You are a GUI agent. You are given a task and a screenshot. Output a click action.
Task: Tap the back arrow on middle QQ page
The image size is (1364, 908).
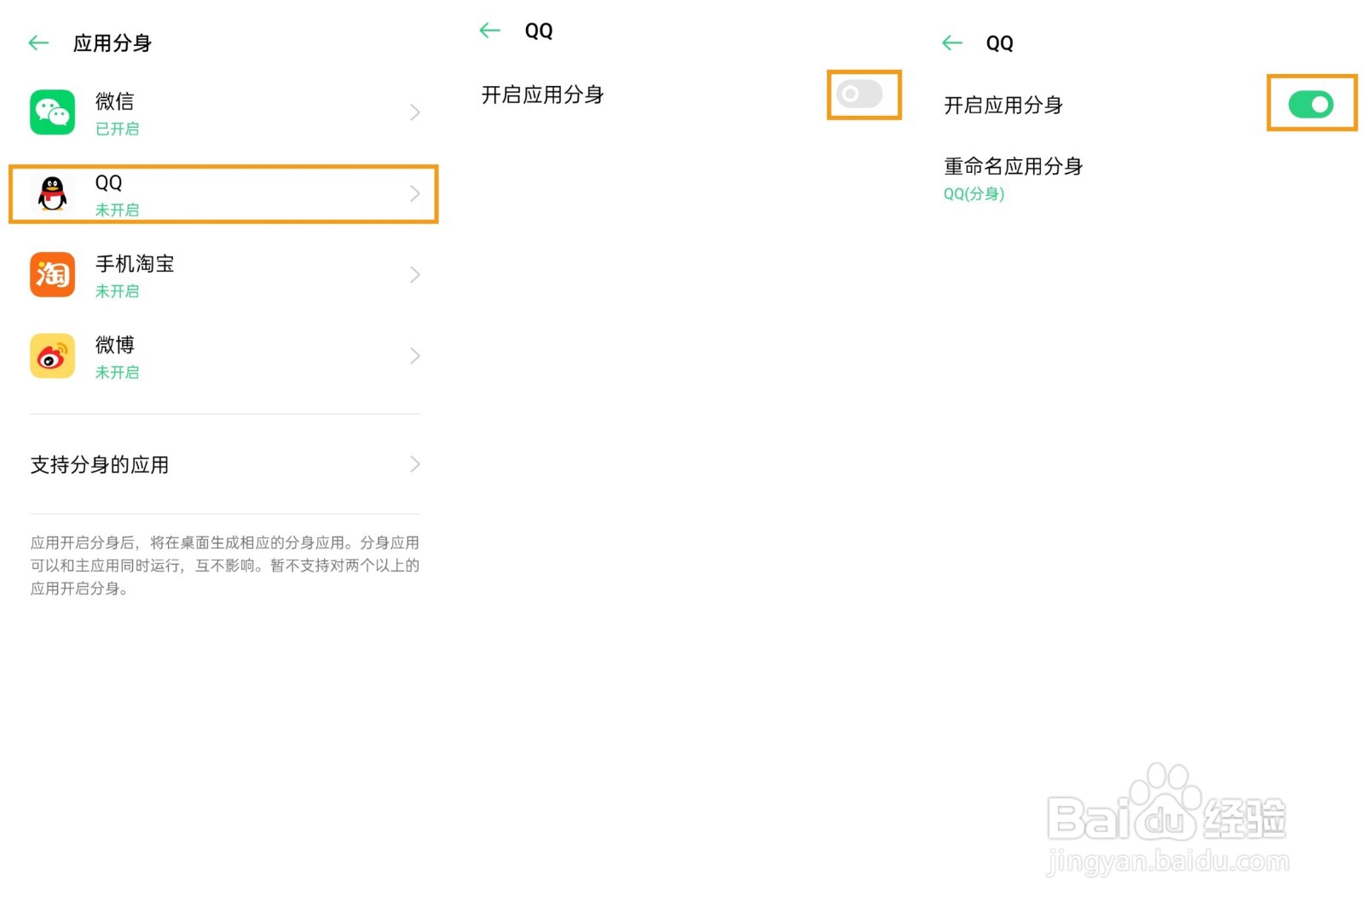coord(489,30)
